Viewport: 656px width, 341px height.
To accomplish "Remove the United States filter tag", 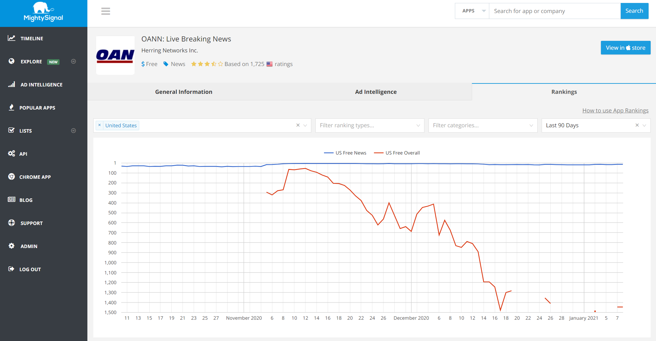I will coord(100,125).
